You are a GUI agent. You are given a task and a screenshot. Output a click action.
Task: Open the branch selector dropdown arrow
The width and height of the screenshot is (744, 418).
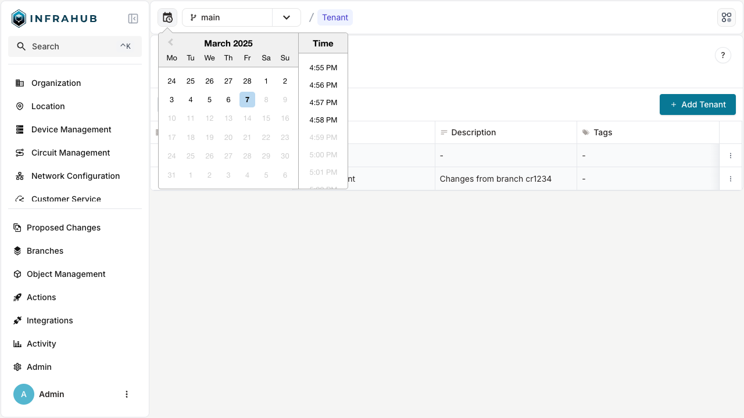(287, 17)
